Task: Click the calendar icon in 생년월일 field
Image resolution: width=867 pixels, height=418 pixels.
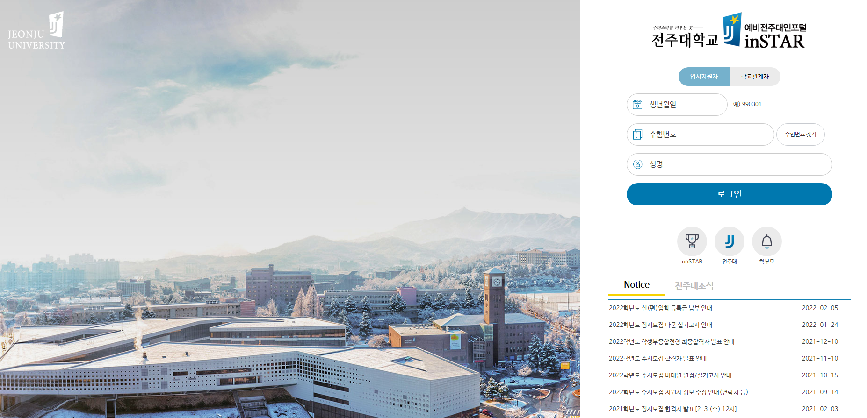Action: 637,105
